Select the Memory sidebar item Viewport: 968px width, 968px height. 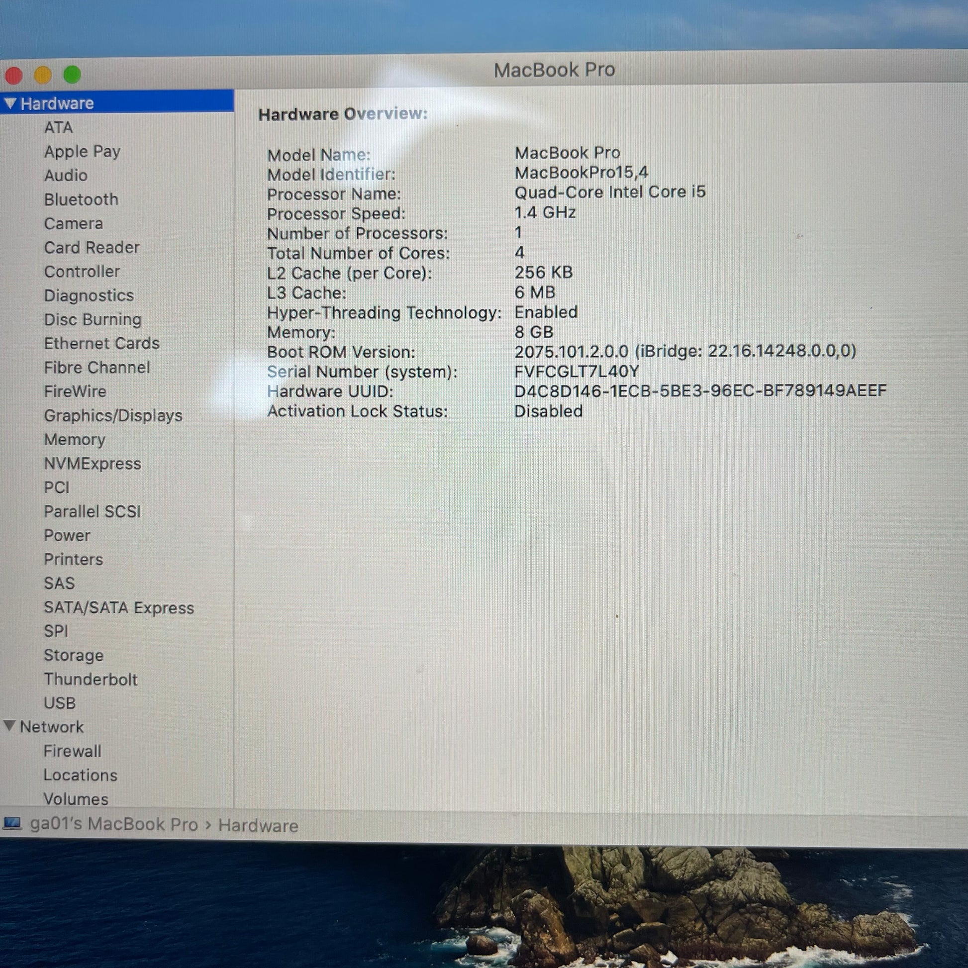[75, 439]
